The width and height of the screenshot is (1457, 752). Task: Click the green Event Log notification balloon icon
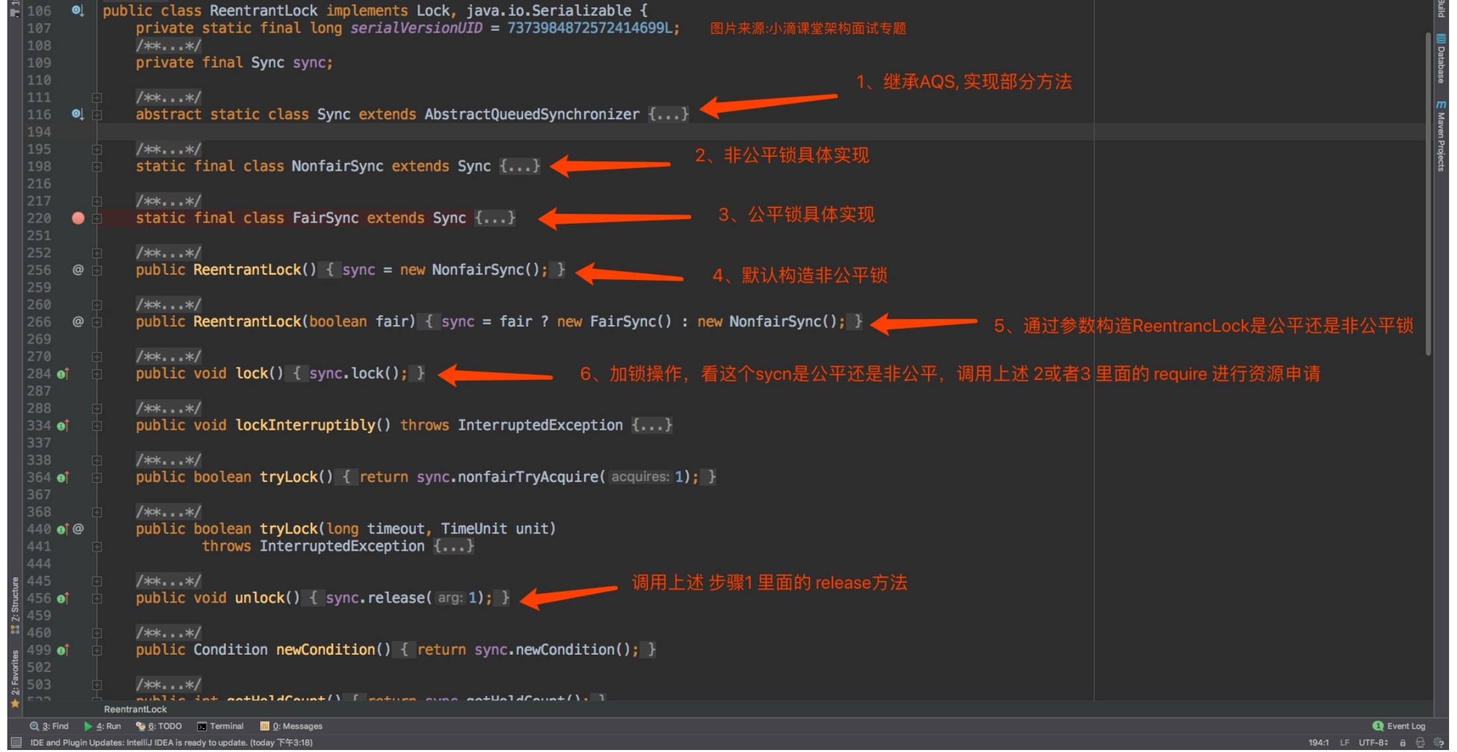click(1378, 726)
